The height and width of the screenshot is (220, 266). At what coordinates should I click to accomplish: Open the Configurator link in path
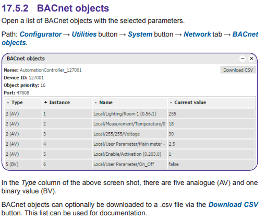pyautogui.click(x=41, y=34)
